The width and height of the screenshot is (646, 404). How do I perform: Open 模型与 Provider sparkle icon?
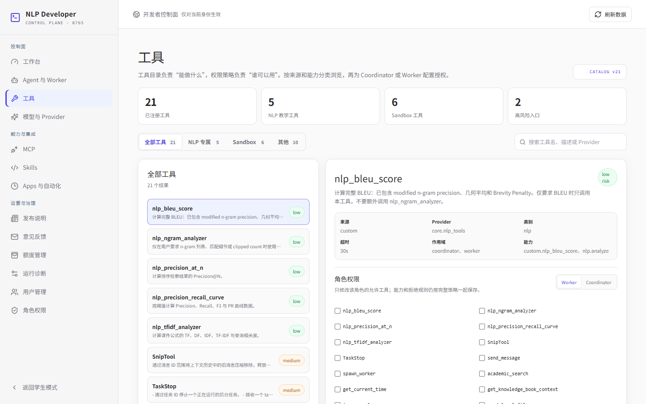15,117
